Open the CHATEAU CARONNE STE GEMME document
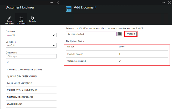 [x=31, y=70]
